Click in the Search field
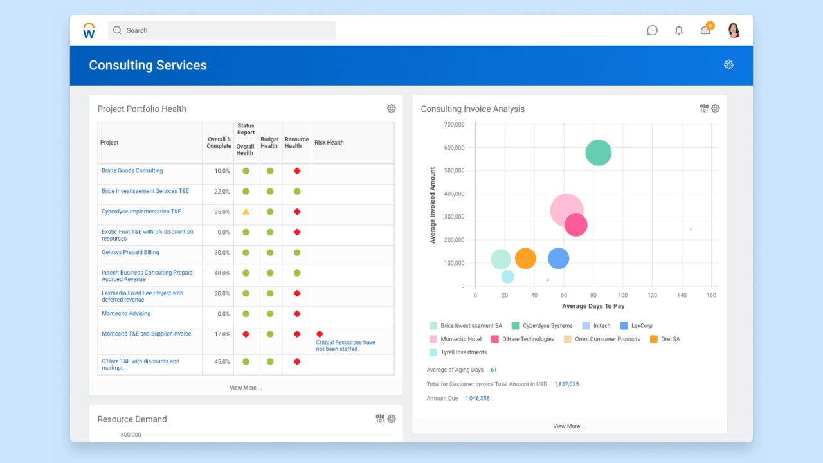Viewport: 823px width, 463px height. (x=222, y=30)
